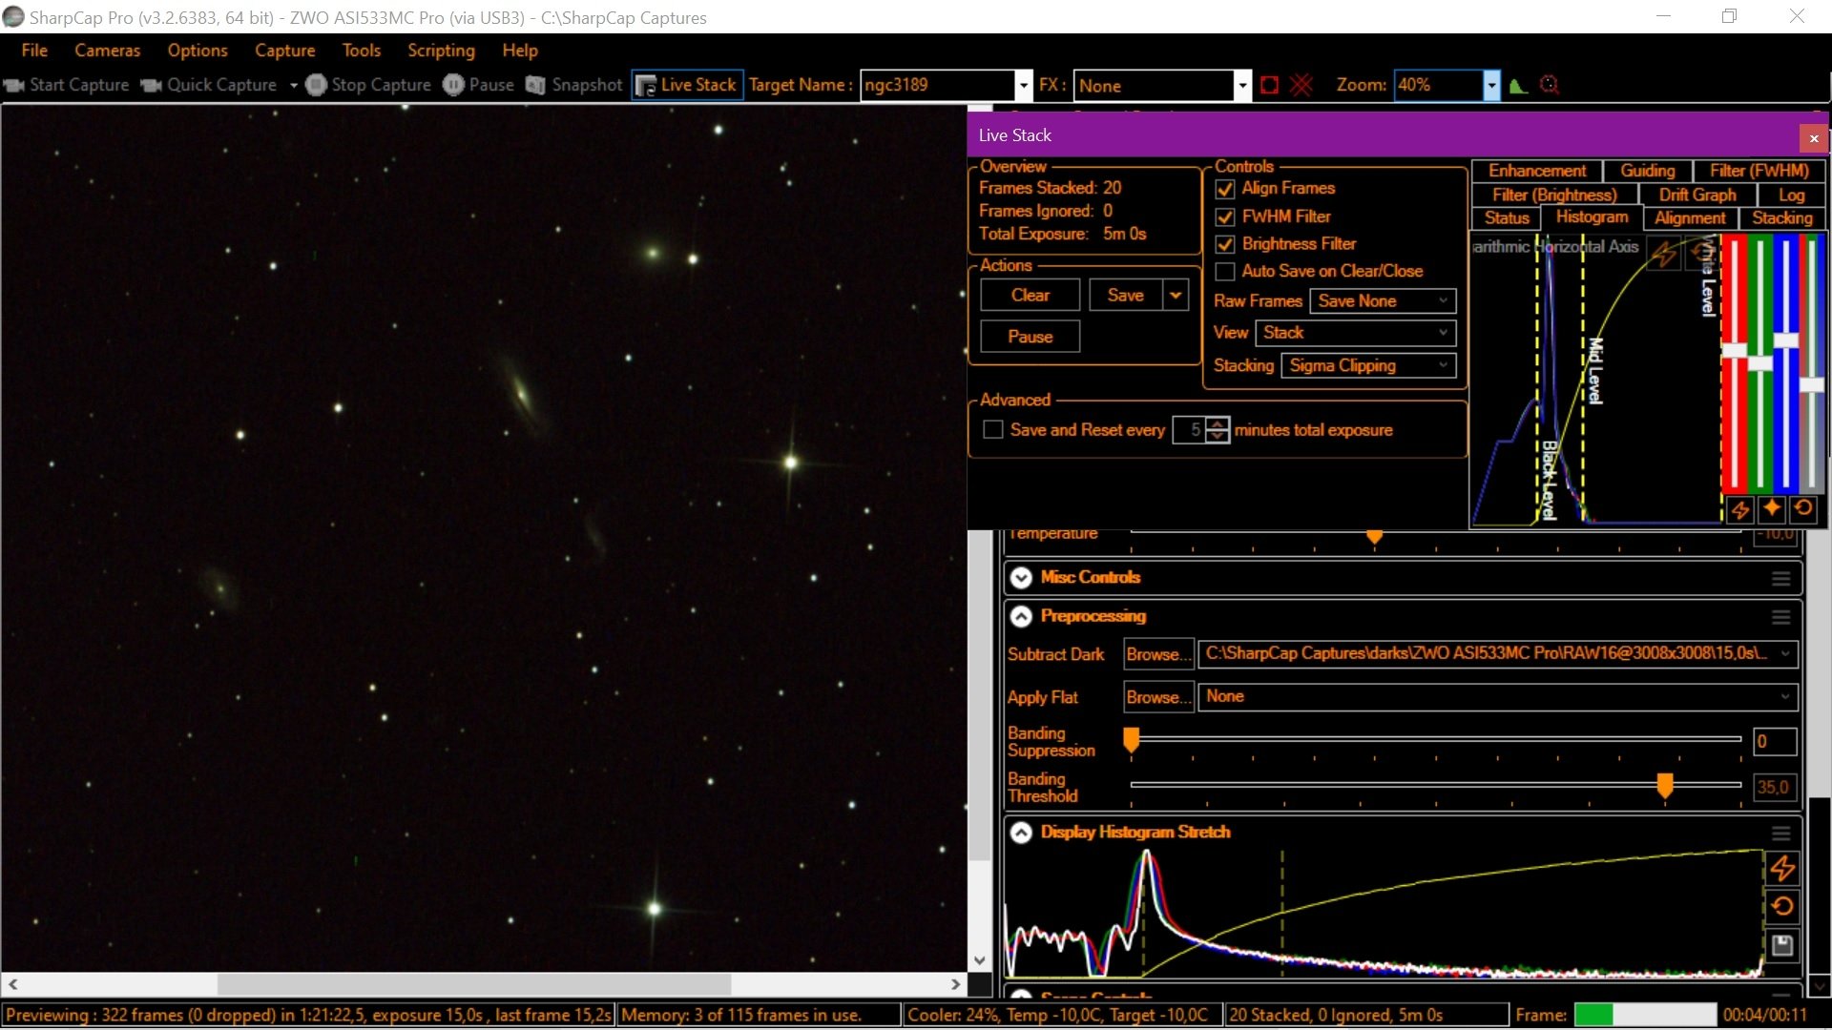Image resolution: width=1832 pixels, height=1030 pixels.
Task: Open the File menu
Action: 34,51
